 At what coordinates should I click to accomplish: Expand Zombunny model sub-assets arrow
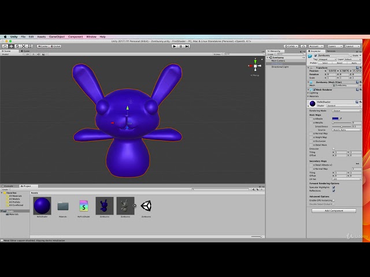click(135, 205)
